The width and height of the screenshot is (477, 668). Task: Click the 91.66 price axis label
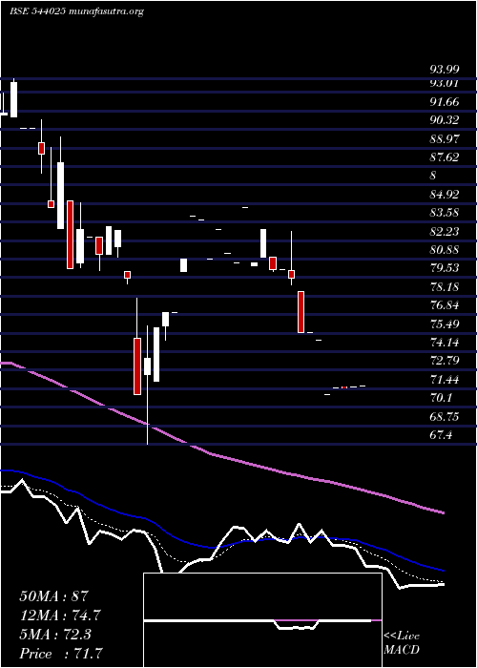point(445,102)
